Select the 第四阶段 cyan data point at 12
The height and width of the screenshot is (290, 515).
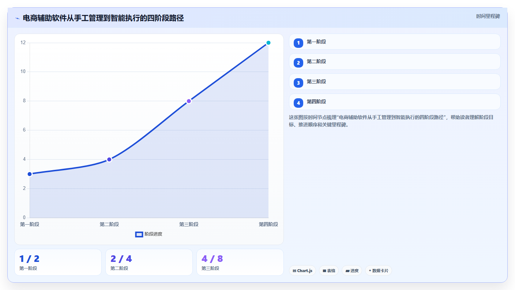coord(268,43)
